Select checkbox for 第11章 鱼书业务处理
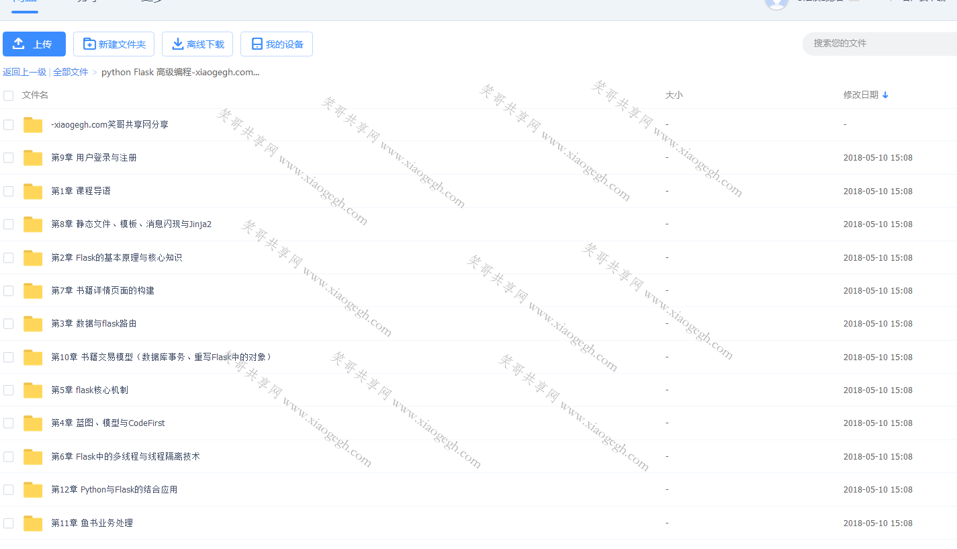 [8, 523]
